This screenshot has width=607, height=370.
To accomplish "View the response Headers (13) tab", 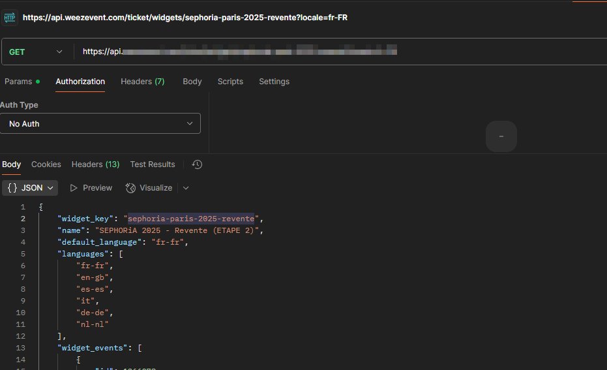I will 95,164.
